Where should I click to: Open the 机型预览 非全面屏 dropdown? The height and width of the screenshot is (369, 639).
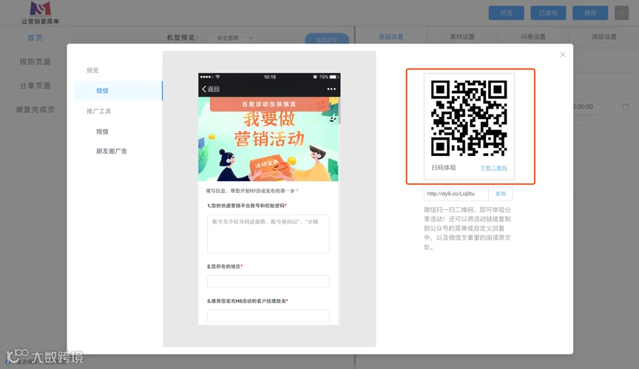point(231,38)
